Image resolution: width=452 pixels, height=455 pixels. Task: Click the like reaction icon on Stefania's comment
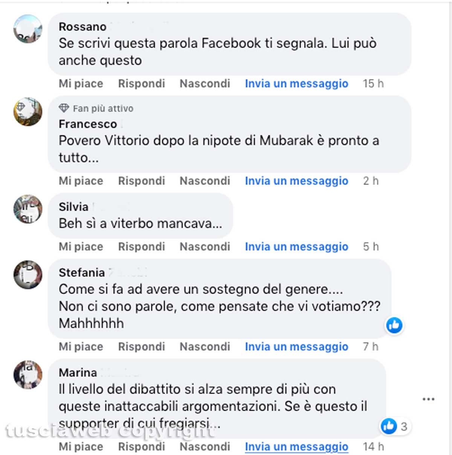tap(394, 325)
